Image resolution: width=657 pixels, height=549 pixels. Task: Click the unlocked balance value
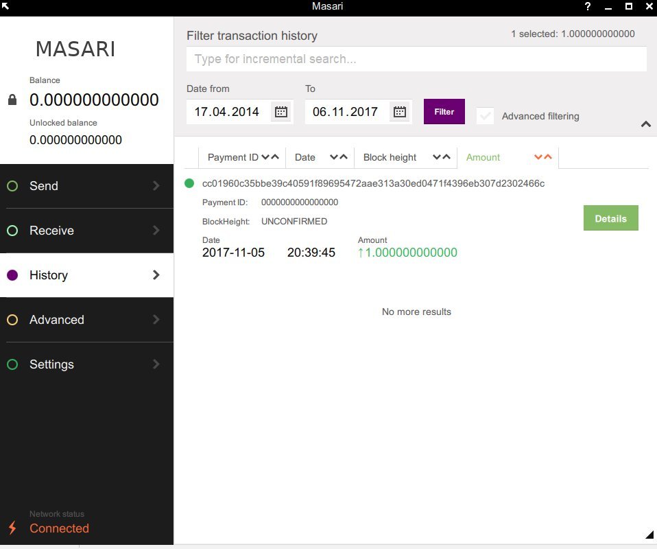pyautogui.click(x=75, y=140)
